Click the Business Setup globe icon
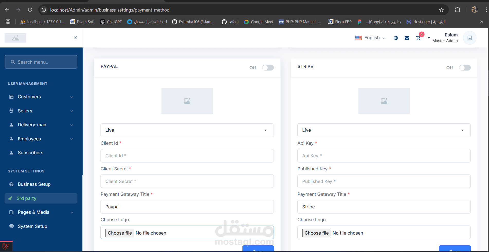Image resolution: width=489 pixels, height=252 pixels. pos(11,184)
